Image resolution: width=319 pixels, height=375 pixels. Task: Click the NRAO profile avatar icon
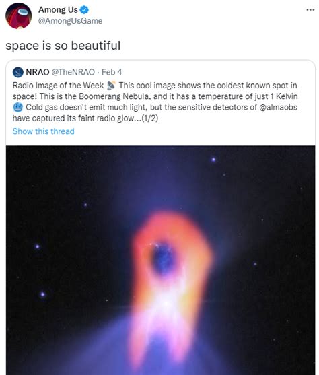[x=18, y=72]
